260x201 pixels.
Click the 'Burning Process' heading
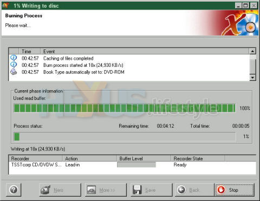[x=24, y=16]
